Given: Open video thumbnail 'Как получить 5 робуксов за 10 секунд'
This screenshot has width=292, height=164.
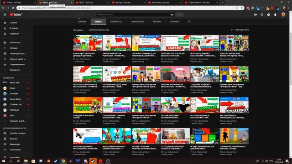Looking at the screenshot, I should tap(234, 105).
